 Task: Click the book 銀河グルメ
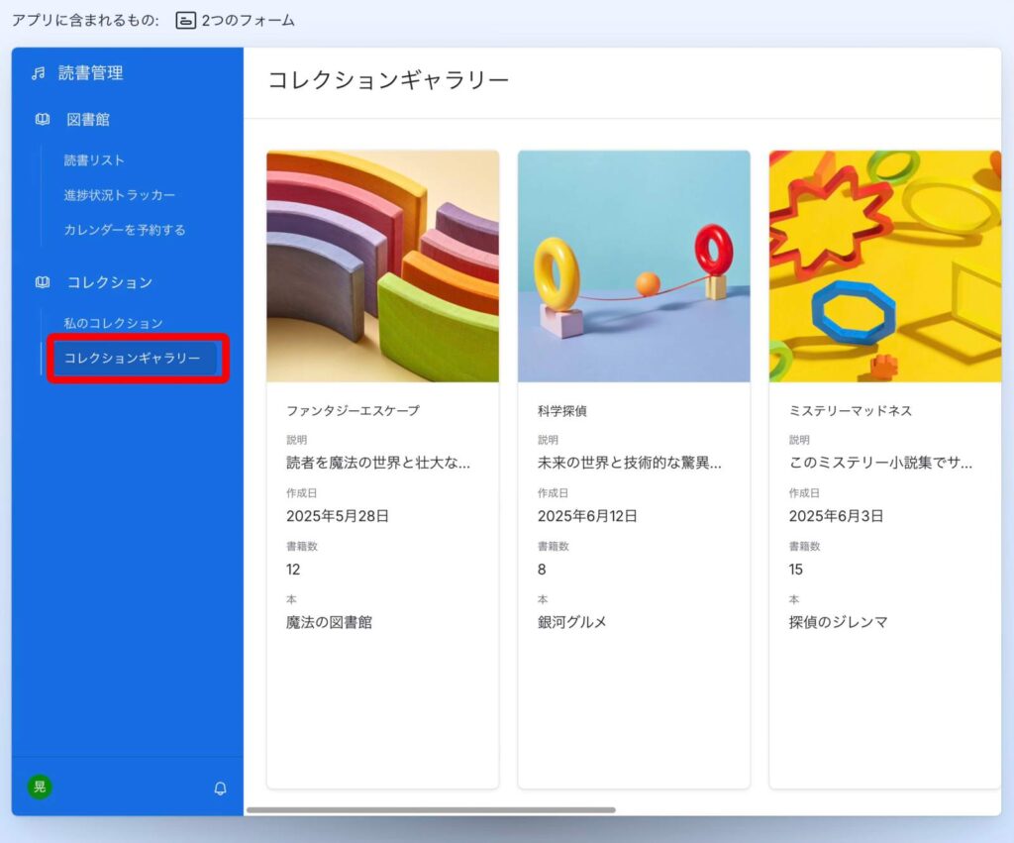click(572, 622)
